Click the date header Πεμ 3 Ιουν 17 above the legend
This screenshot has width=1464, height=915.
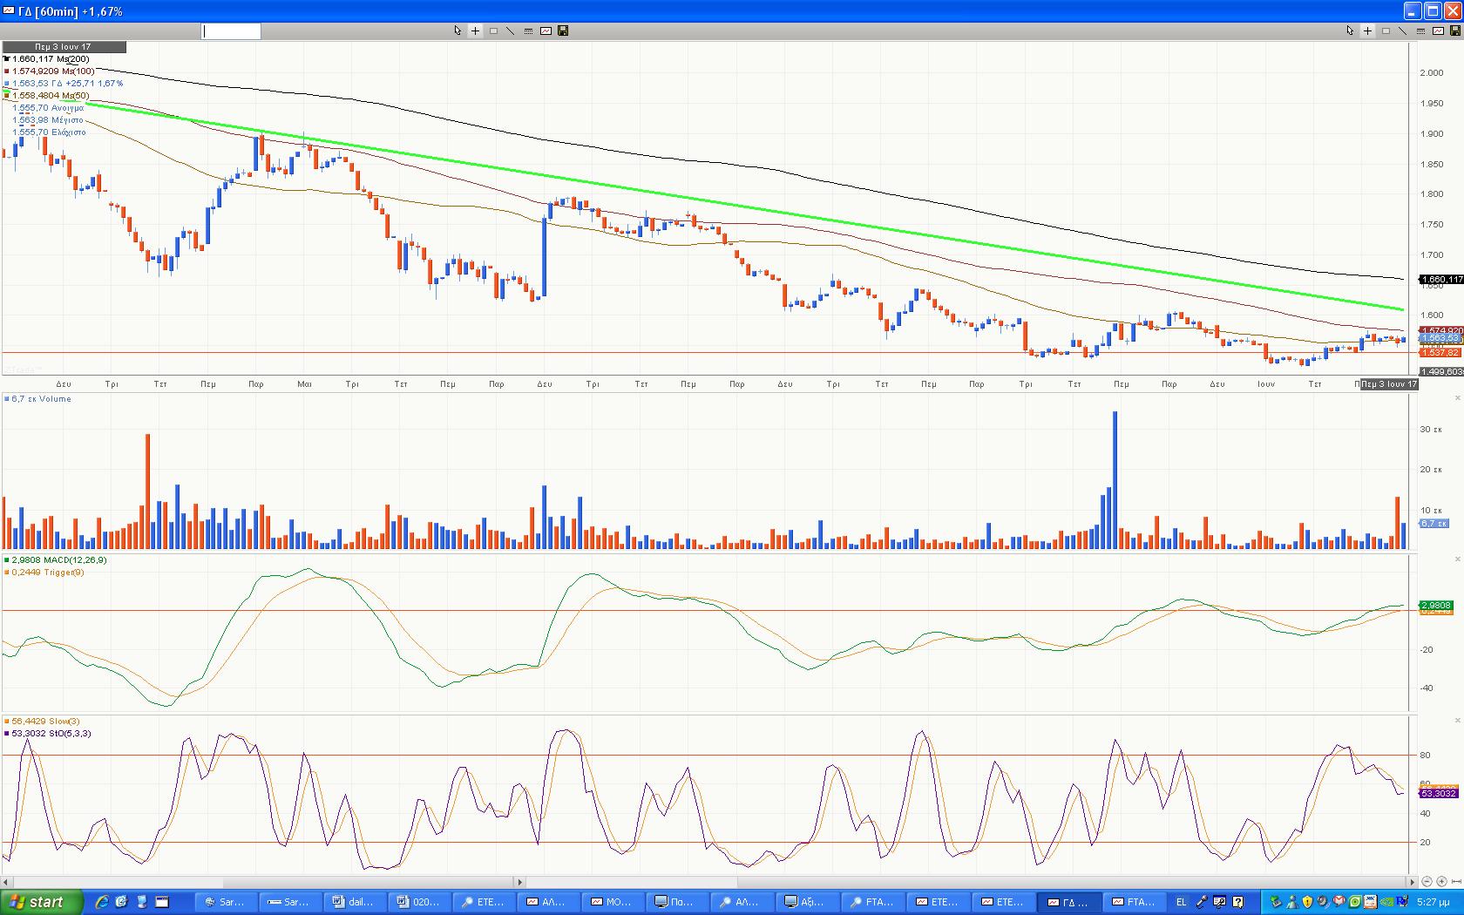(64, 47)
